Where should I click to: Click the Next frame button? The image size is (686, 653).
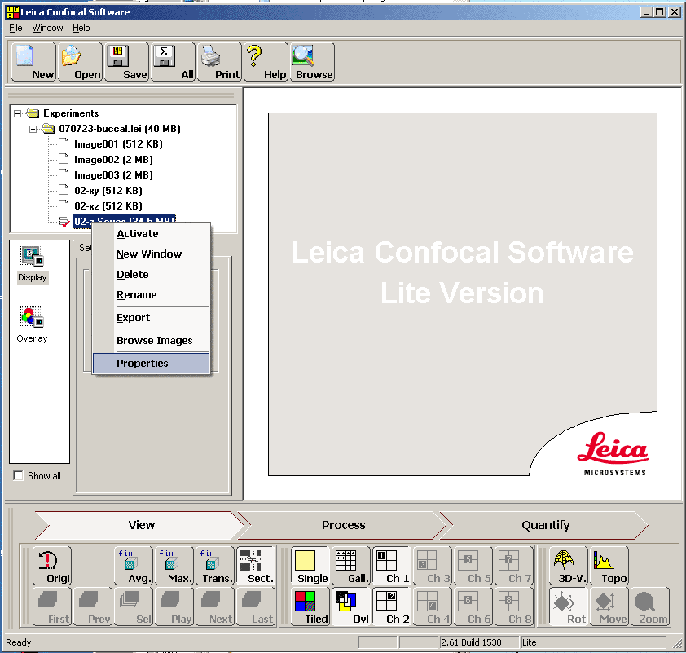pos(215,607)
